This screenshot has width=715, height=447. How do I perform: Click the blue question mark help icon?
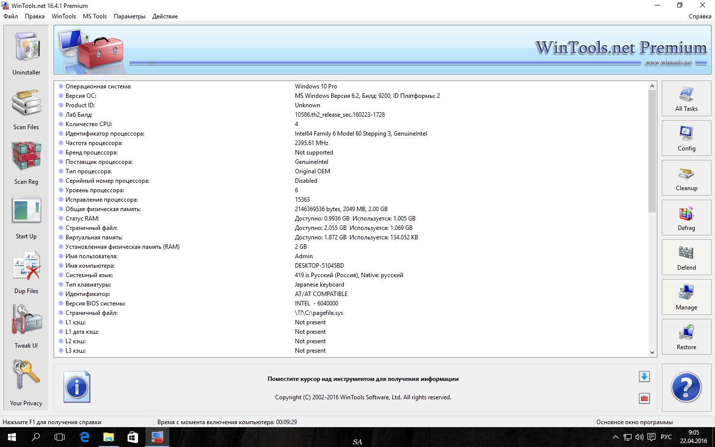(x=686, y=387)
